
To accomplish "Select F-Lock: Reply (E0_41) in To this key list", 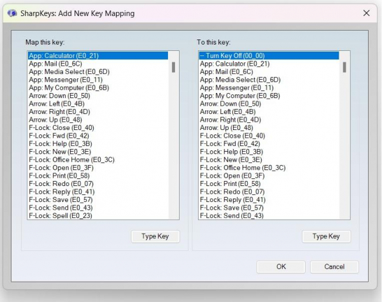I will [x=269, y=199].
